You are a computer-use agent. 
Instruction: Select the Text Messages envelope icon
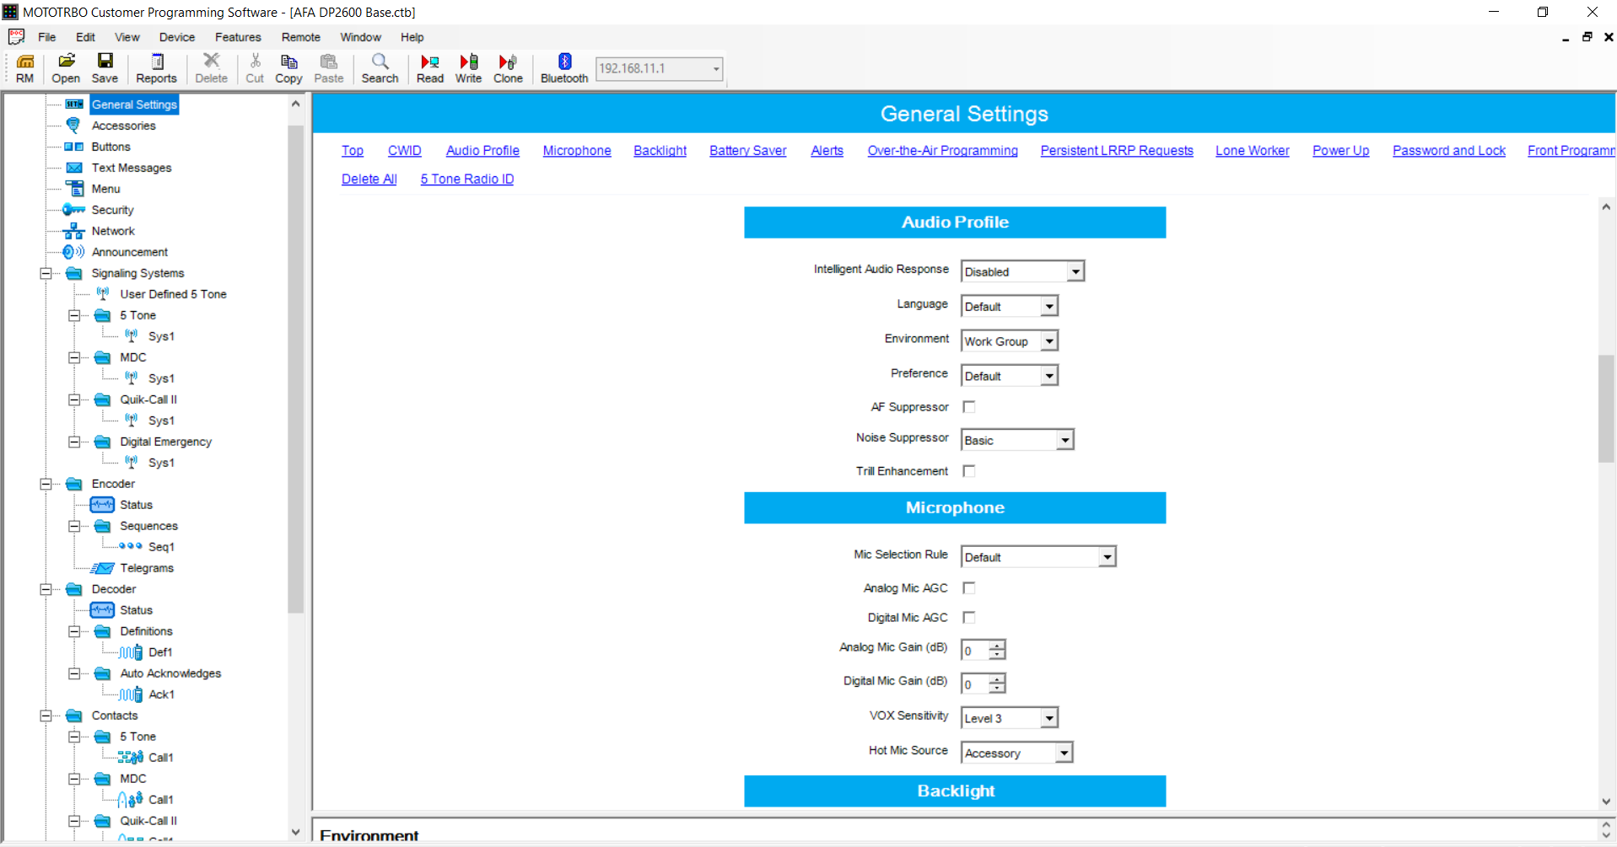click(74, 168)
